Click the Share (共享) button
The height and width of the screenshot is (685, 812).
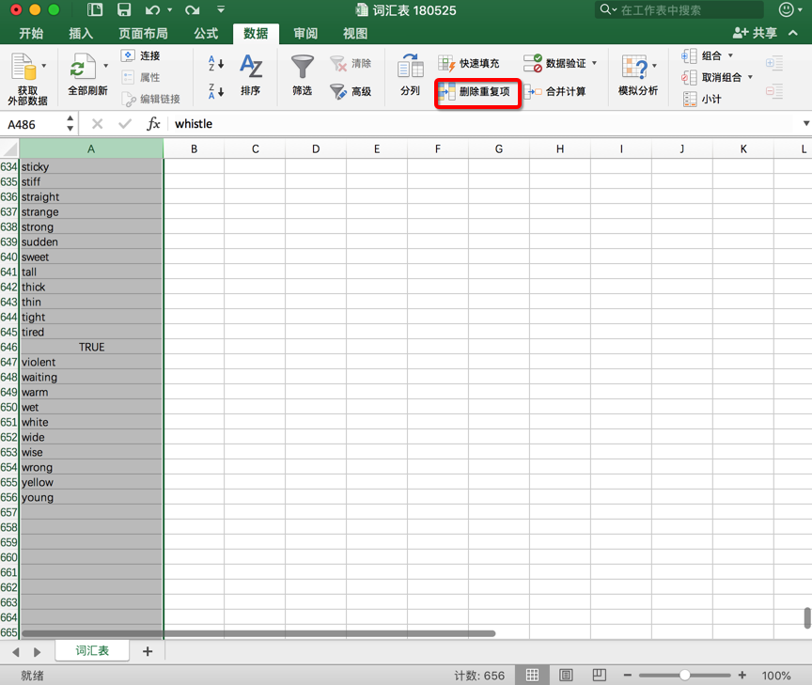[755, 33]
